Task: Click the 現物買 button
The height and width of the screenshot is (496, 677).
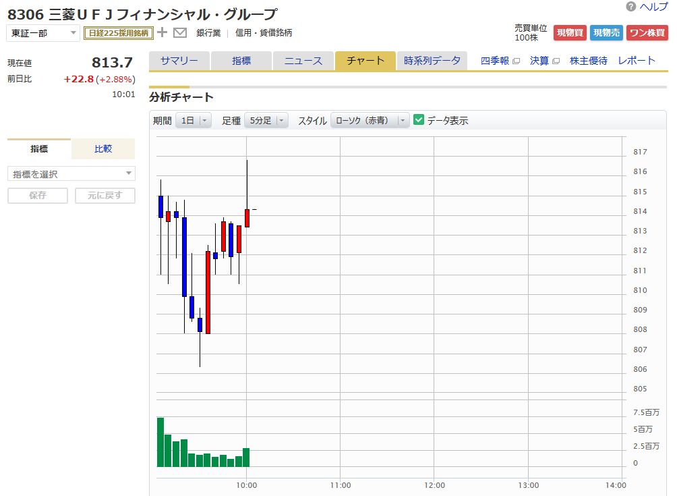Action: (570, 33)
